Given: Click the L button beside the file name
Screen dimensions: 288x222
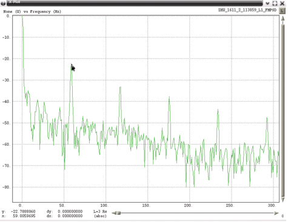Looking at the screenshot, I should 282,11.
